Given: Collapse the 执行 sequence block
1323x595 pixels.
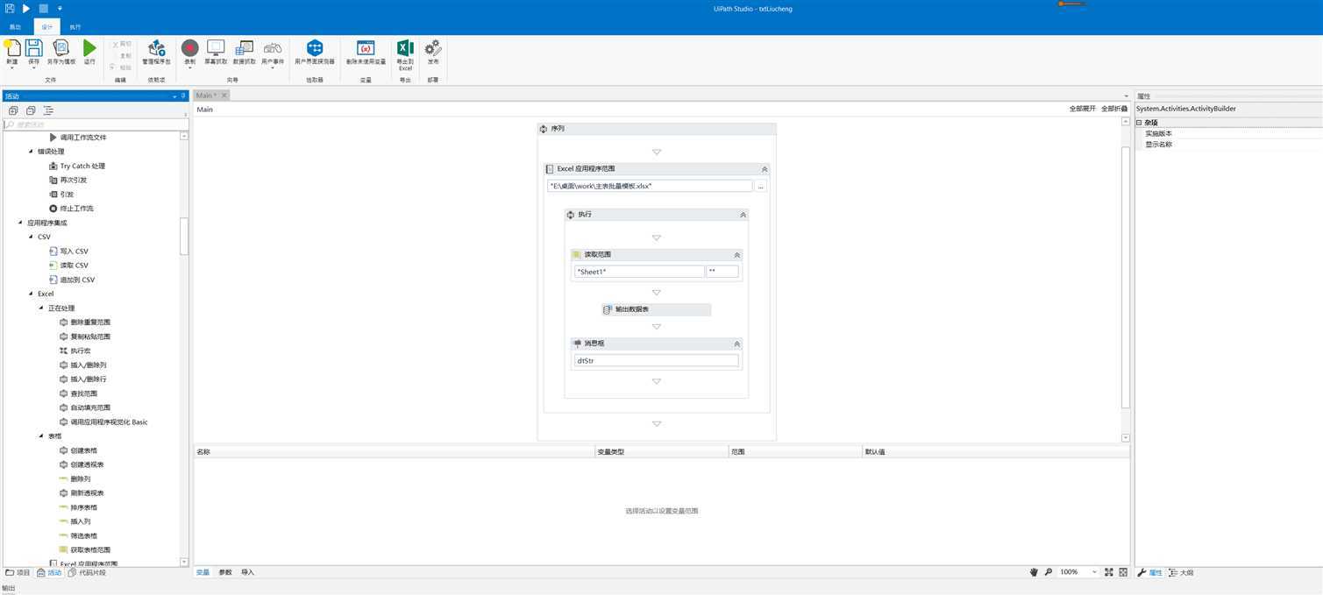Looking at the screenshot, I should [x=743, y=215].
